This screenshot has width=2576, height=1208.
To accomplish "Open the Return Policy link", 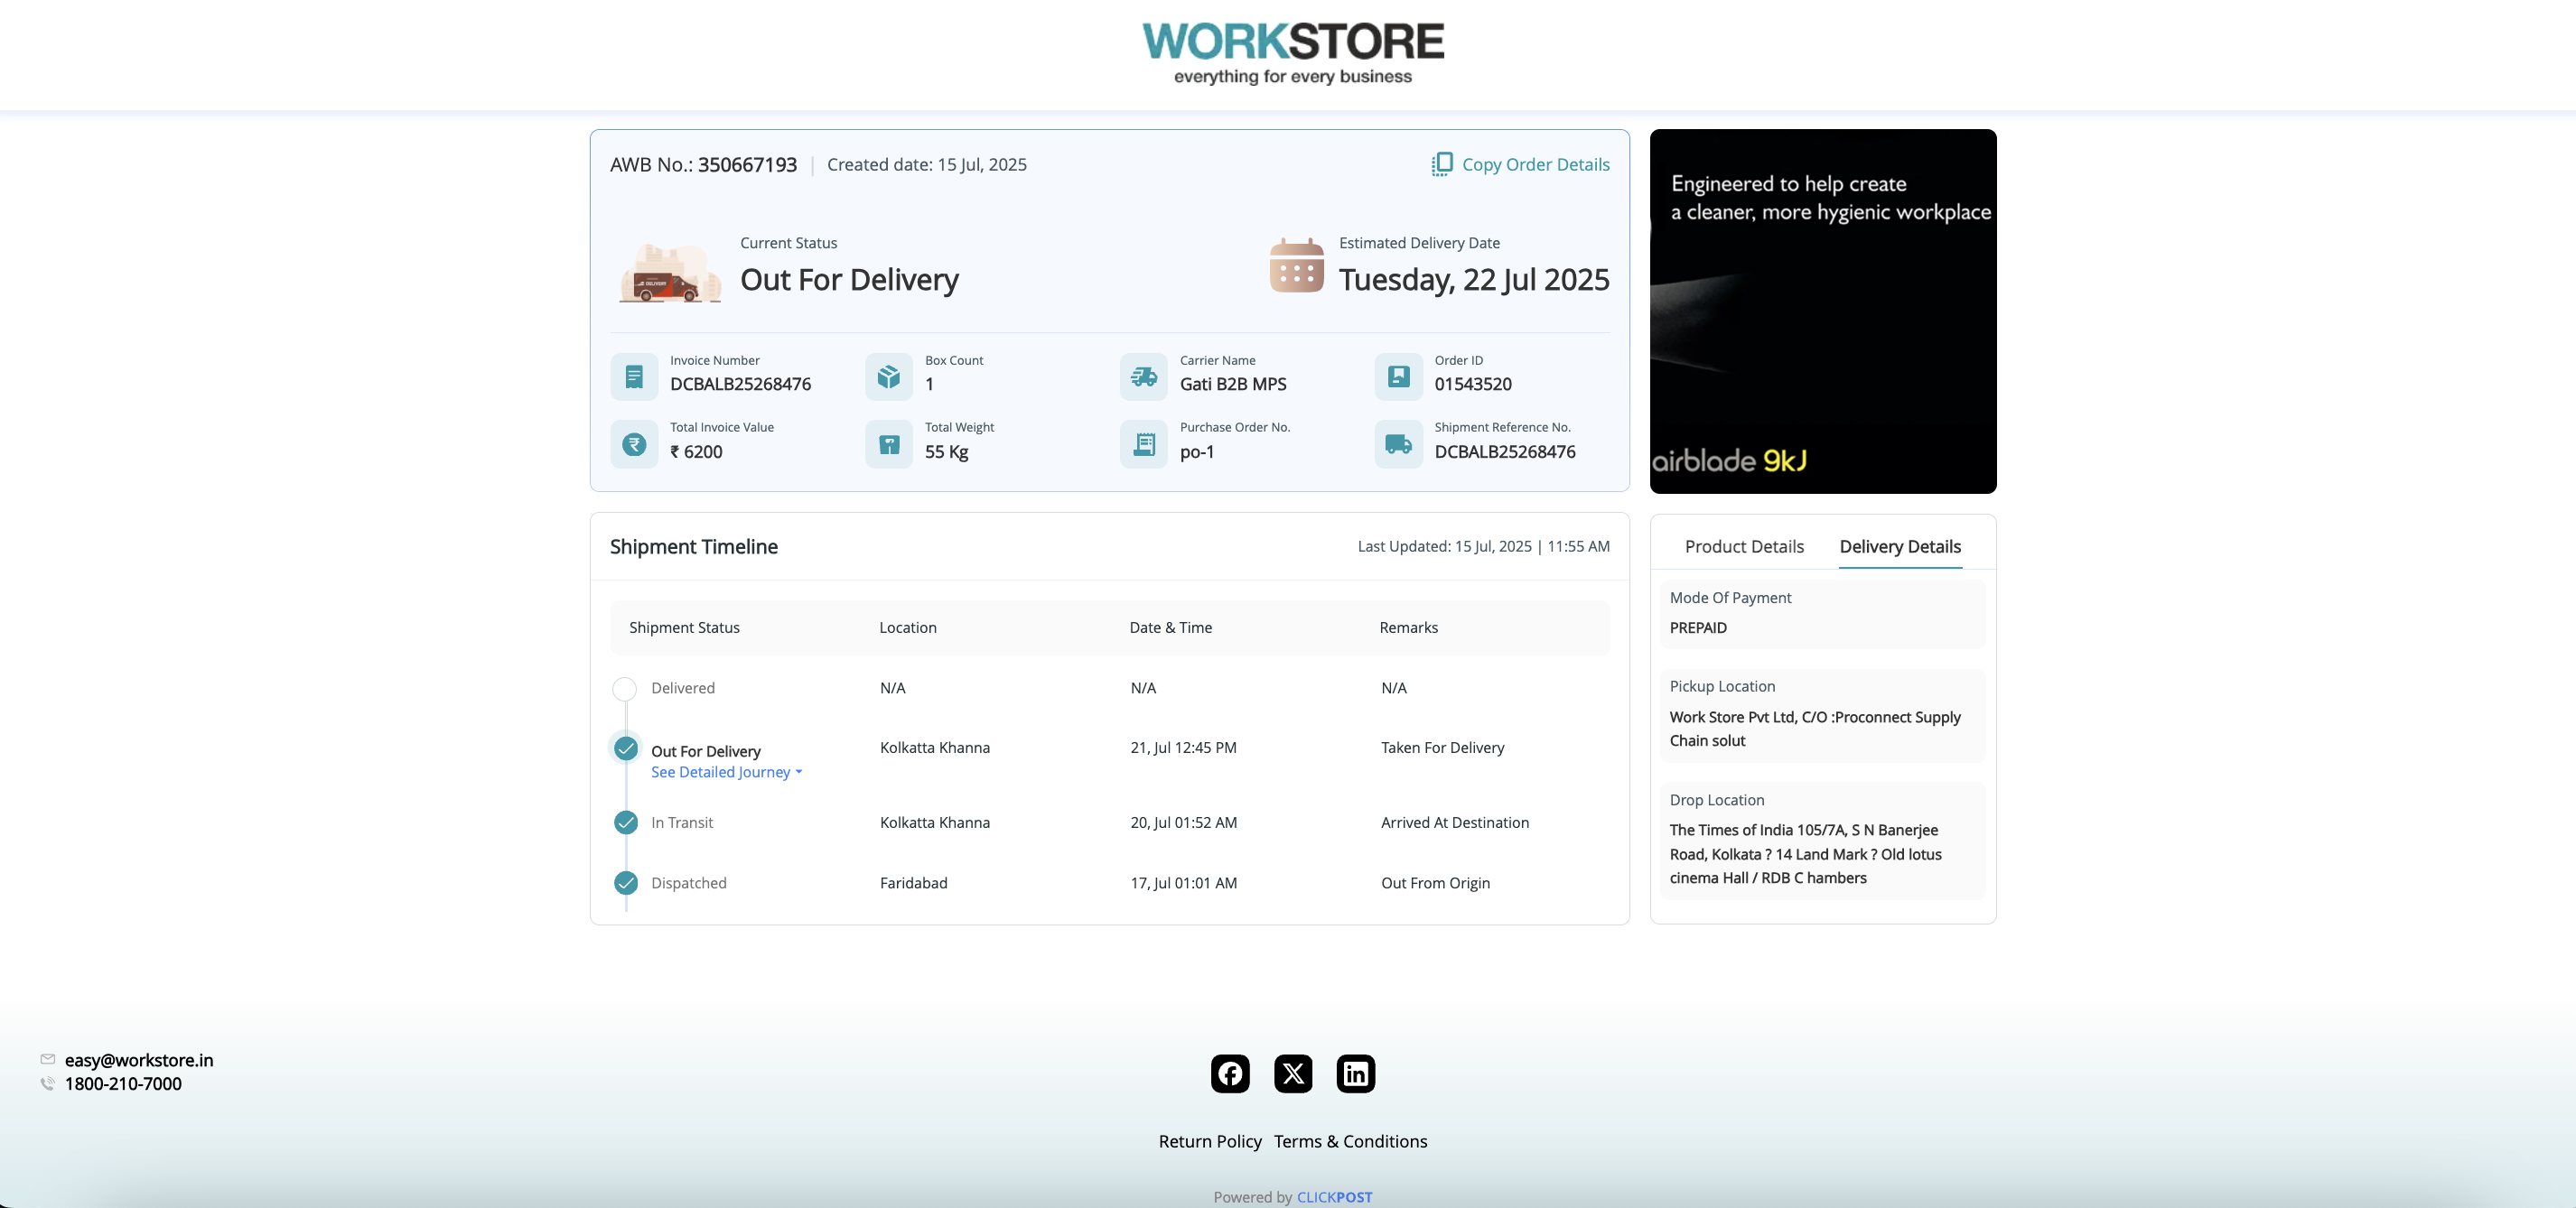I will [x=1210, y=1141].
